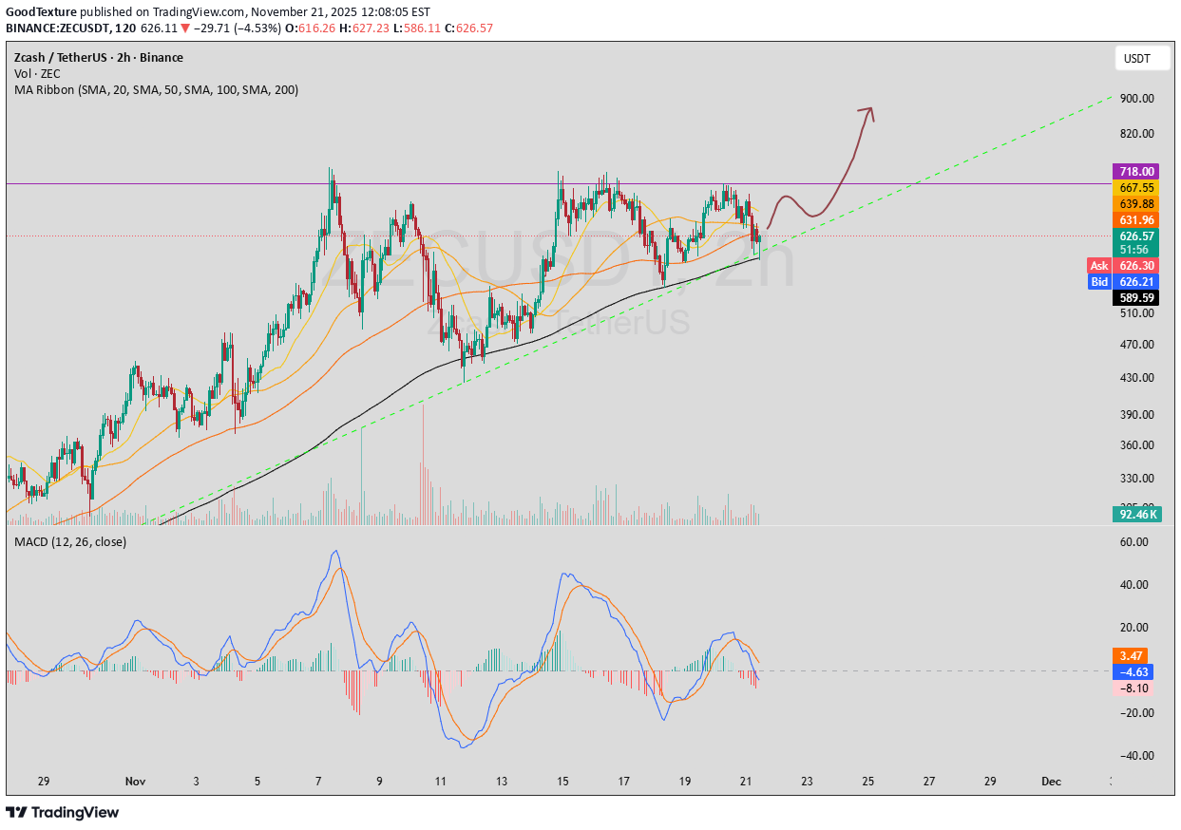Click the red projection arrow head
The height and width of the screenshot is (830, 1181).
click(x=867, y=111)
